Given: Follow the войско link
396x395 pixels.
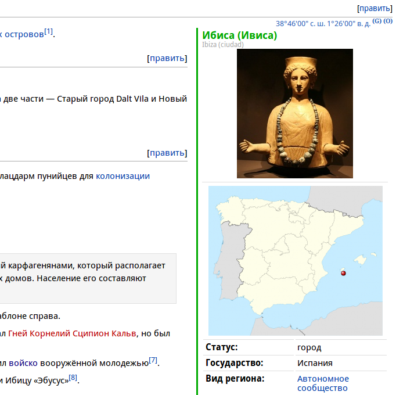Looking at the screenshot, I should 23,363.
